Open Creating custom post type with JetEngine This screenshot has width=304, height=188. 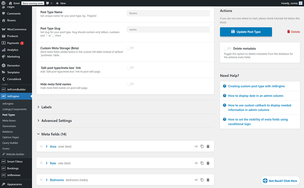coord(256,86)
